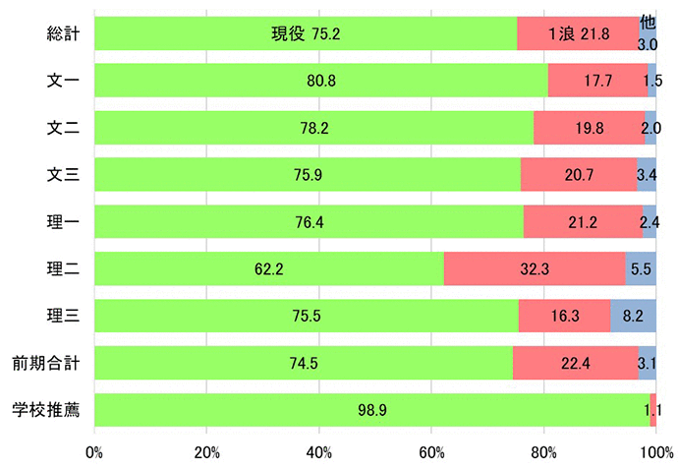This screenshot has width=678, height=469.
Task: Click the 前期合計 green bar 74.5
Action: pyautogui.click(x=304, y=363)
